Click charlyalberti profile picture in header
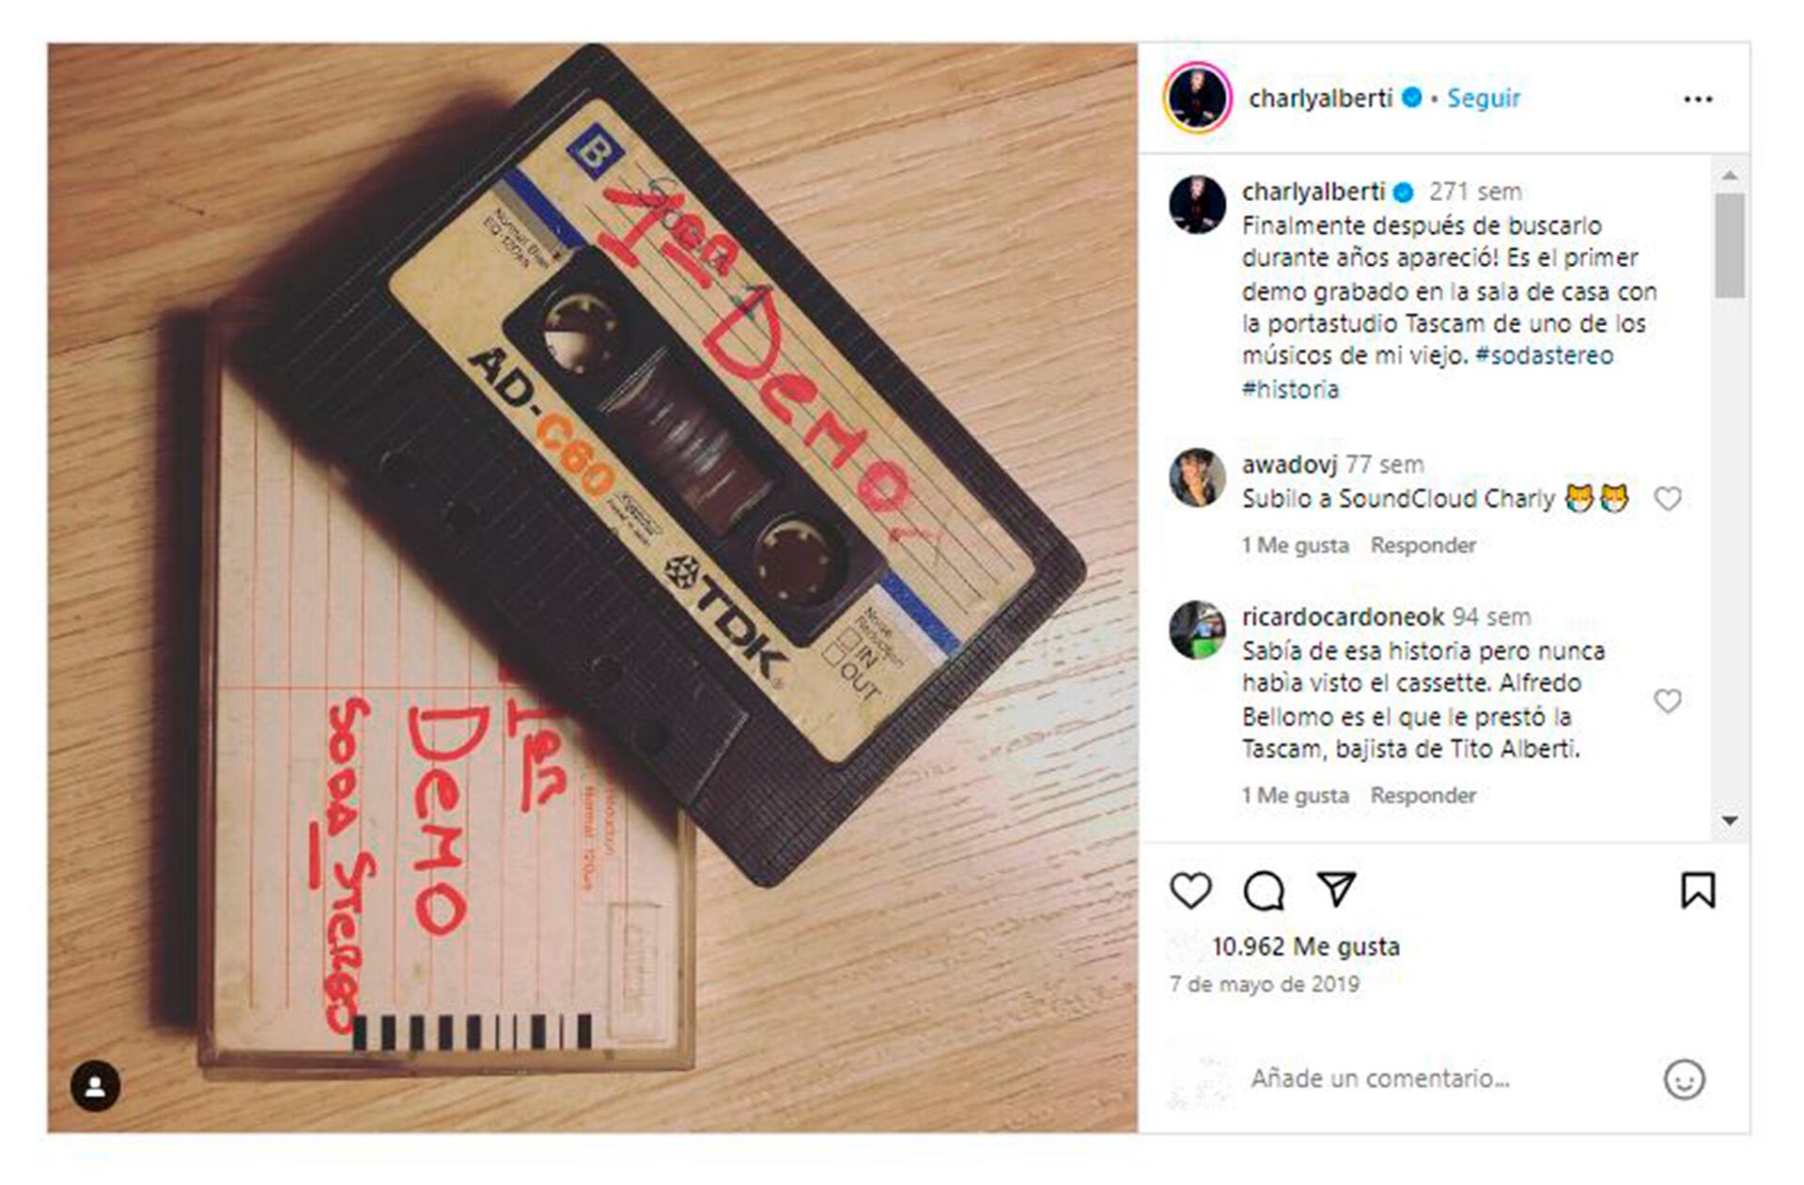The height and width of the screenshot is (1185, 1804). pos(1197,98)
